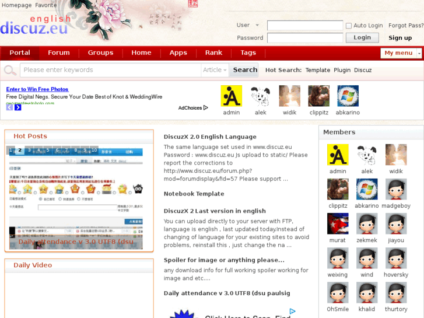This screenshot has height=318, width=424.
Task: Select Discuz hot search link
Action: tap(363, 70)
